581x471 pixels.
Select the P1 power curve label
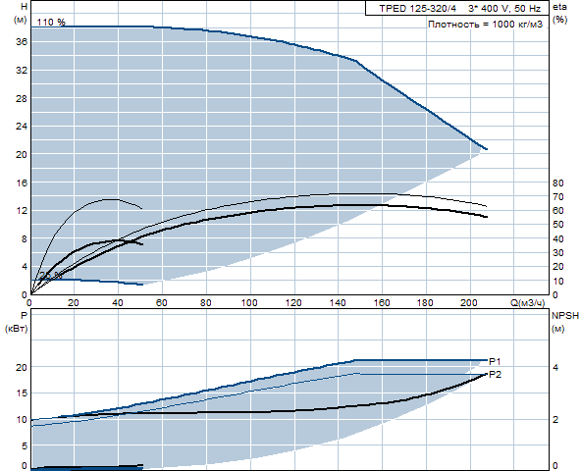click(x=495, y=361)
